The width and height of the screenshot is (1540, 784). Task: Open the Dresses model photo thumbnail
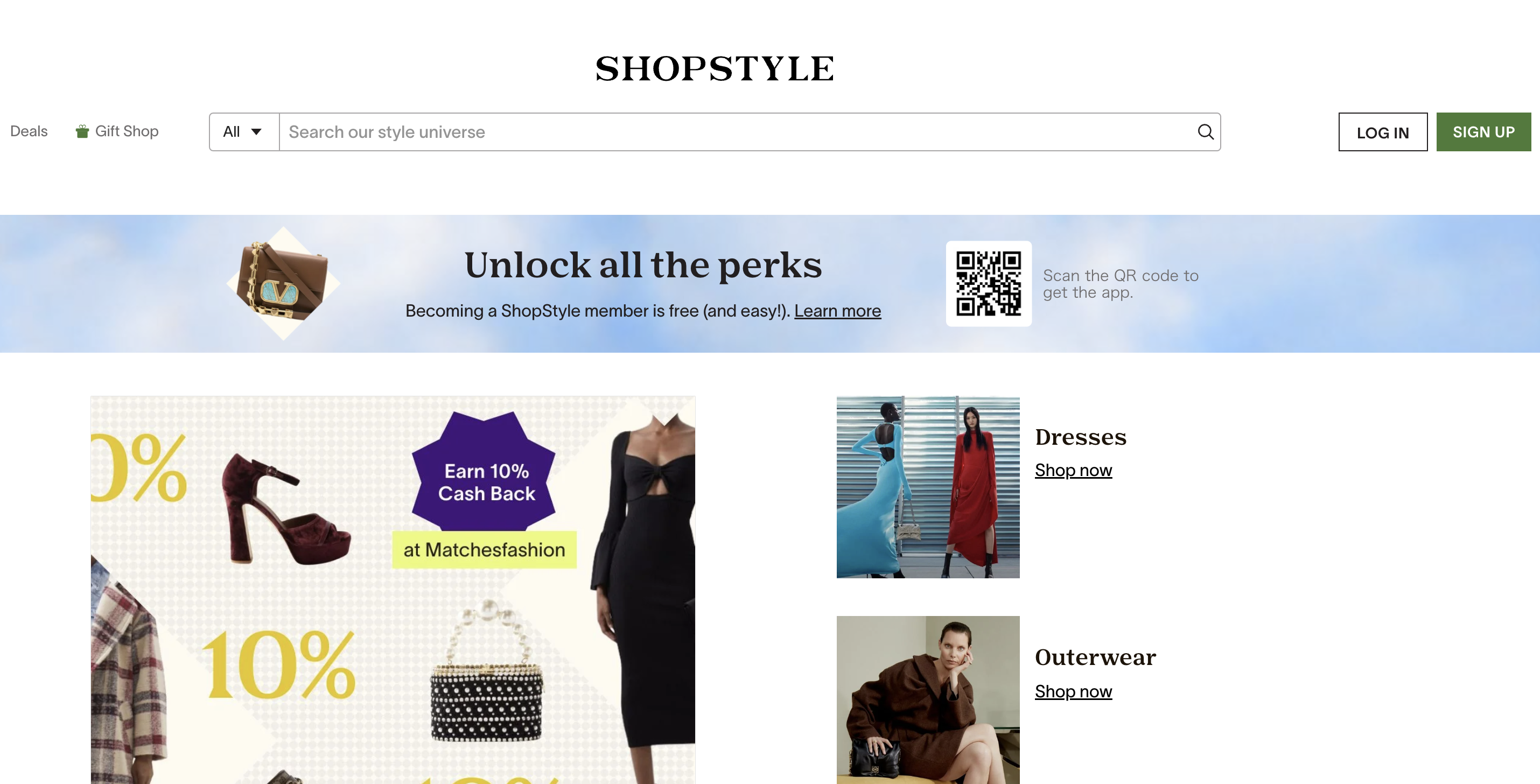[x=928, y=487]
